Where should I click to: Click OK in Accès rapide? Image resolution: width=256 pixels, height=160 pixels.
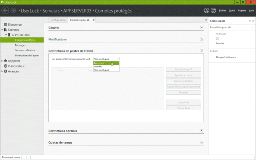[x=217, y=38]
